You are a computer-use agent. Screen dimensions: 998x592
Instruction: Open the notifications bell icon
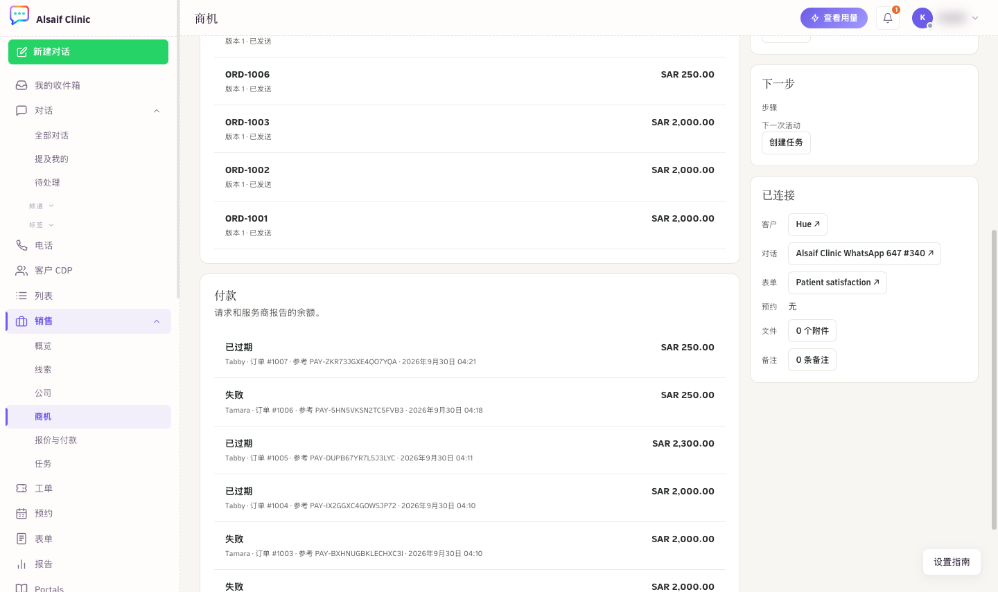pos(888,18)
